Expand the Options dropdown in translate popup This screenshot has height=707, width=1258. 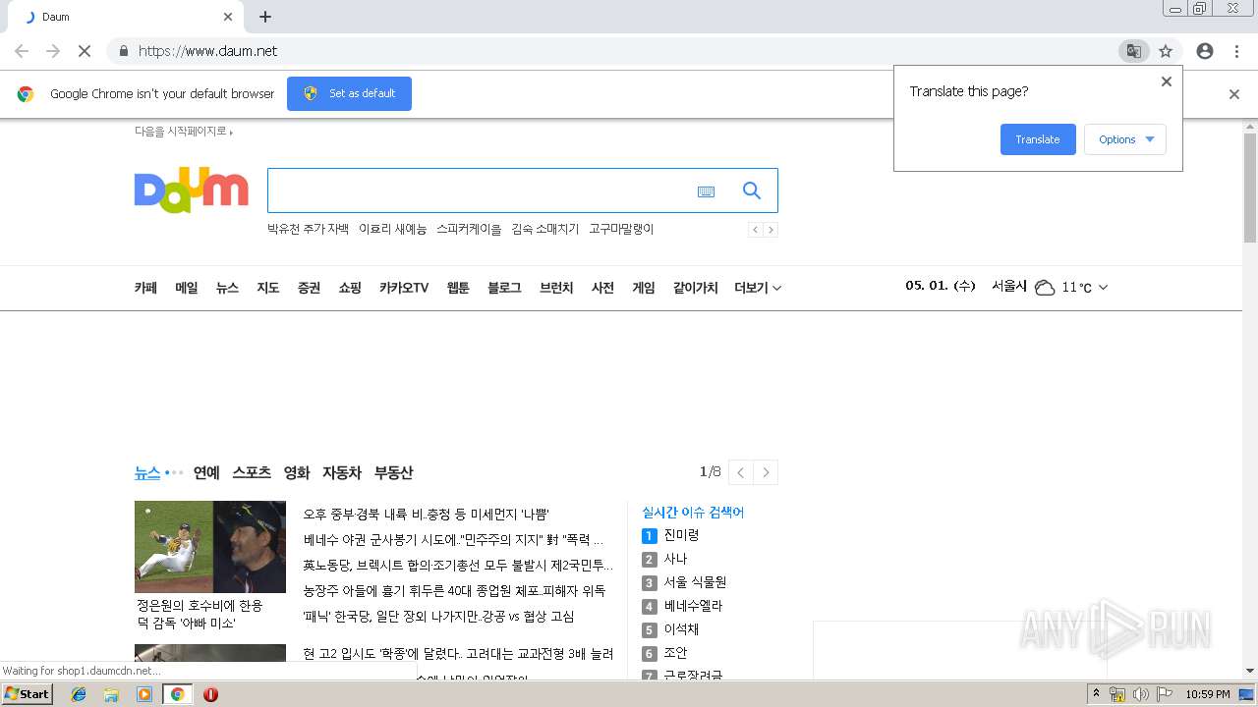tap(1125, 139)
